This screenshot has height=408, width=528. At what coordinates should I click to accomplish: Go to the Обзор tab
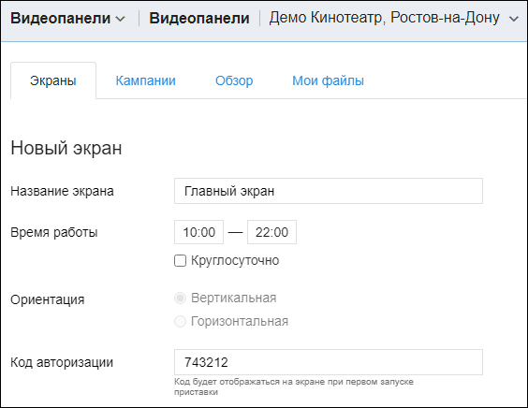tap(234, 80)
